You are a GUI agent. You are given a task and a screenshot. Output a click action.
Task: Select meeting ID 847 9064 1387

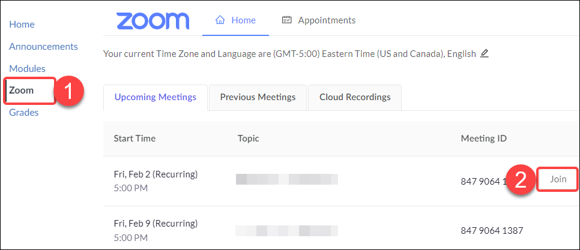(492, 231)
